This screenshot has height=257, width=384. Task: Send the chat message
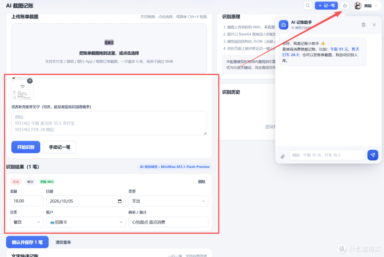(x=373, y=155)
